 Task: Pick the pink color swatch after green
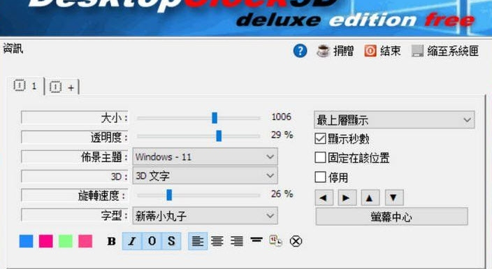pos(85,241)
